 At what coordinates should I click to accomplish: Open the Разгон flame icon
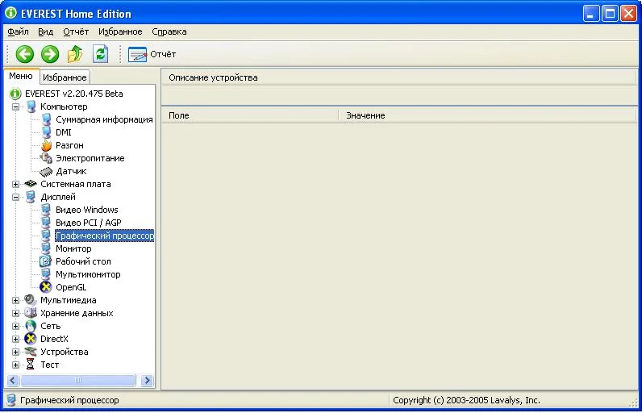coord(46,145)
